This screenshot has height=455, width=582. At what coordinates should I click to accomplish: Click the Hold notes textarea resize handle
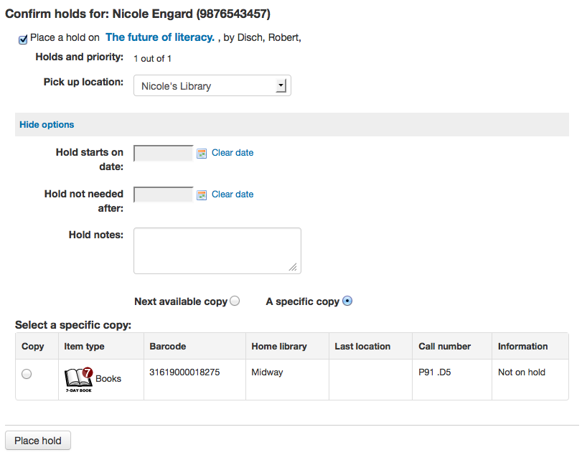pyautogui.click(x=293, y=267)
